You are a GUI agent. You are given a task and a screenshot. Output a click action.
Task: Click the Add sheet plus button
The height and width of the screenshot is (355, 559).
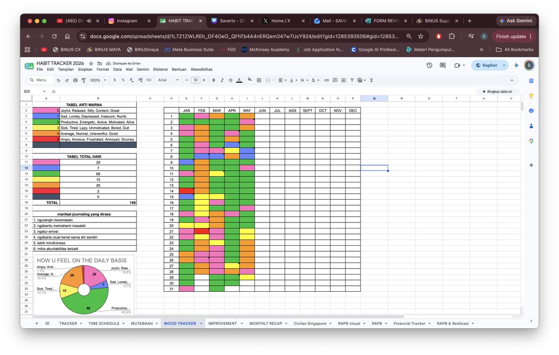point(37,323)
